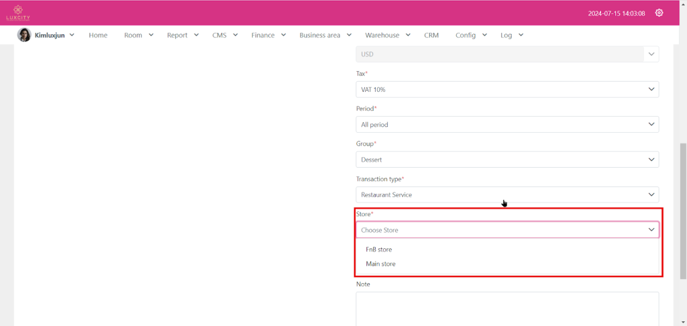The height and width of the screenshot is (326, 687).
Task: Expand the Group dropdown showing Dessert
Action: (507, 160)
